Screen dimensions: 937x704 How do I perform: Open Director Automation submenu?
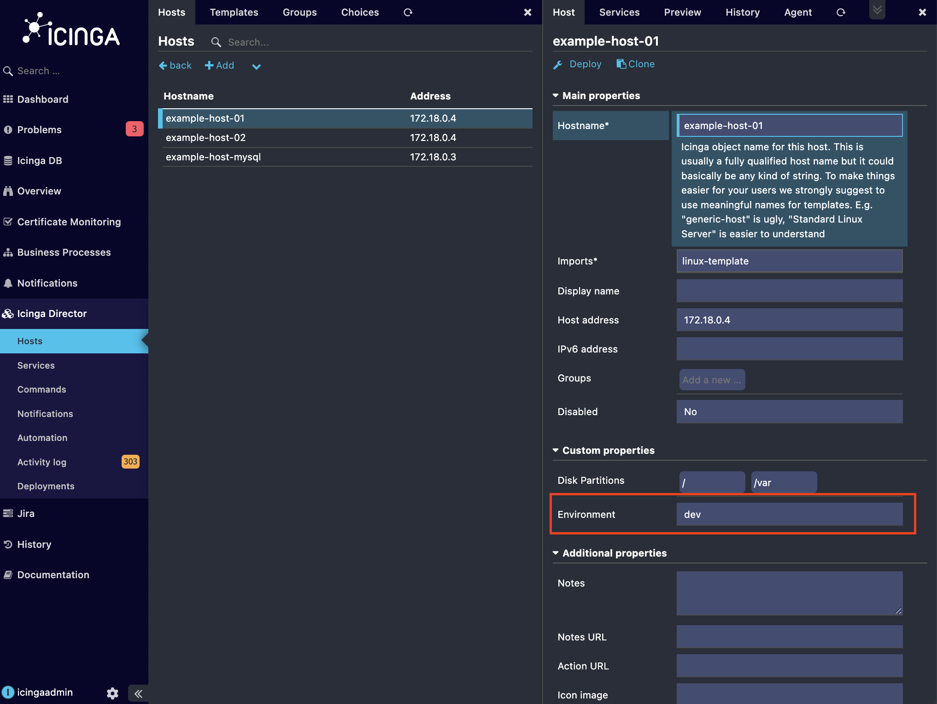pos(42,438)
